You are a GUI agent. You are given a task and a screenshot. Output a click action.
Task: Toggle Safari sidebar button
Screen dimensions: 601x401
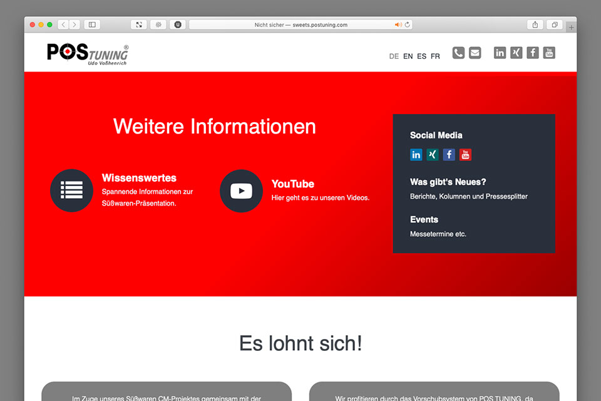click(92, 24)
